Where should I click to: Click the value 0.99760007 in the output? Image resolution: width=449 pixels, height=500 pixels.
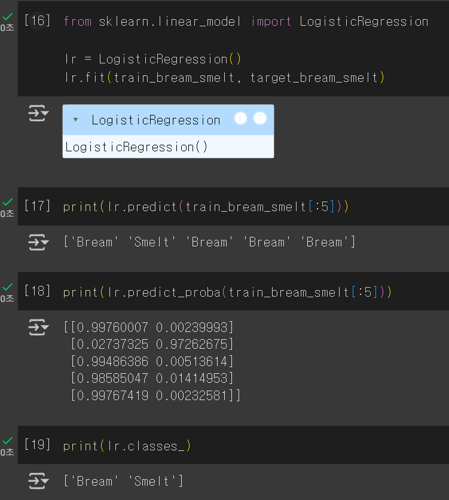point(112,328)
